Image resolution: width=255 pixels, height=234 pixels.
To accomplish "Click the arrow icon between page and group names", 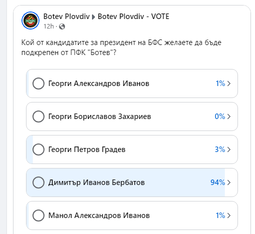I will (93, 17).
